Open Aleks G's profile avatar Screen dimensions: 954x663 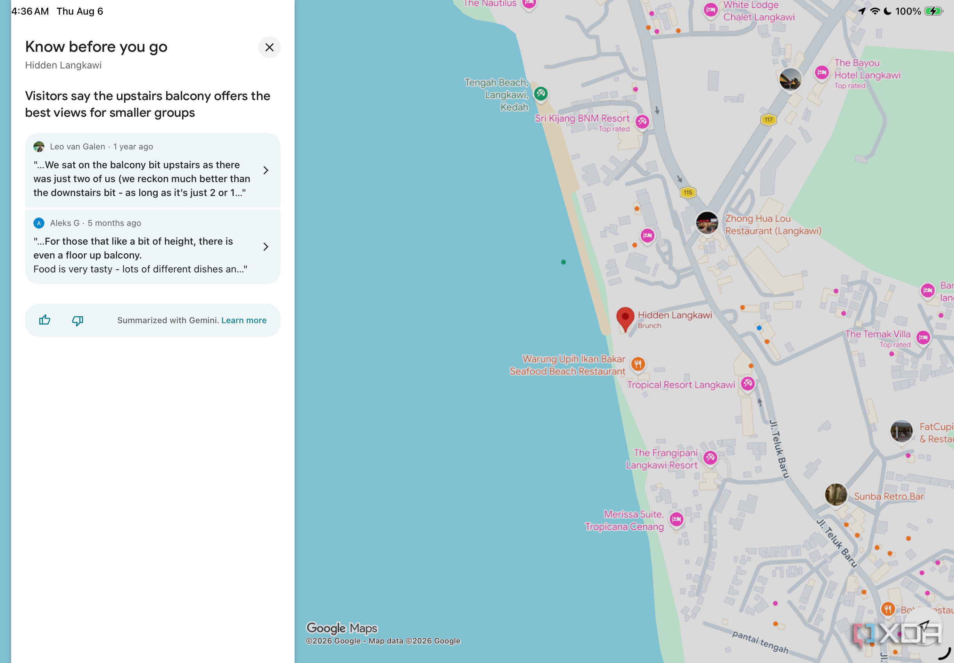pos(39,223)
